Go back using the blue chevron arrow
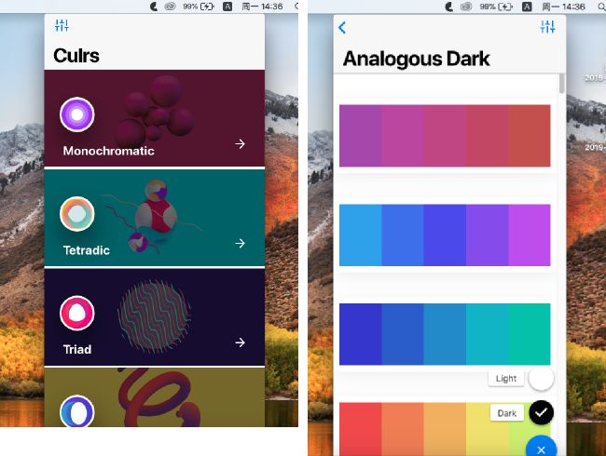 [x=342, y=27]
